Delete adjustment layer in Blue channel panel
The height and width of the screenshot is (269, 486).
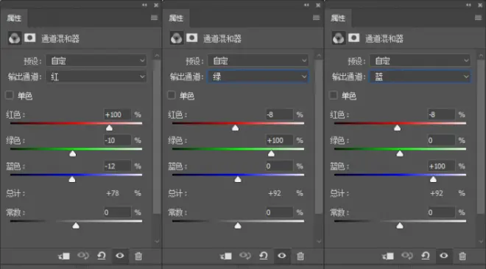coord(462,256)
